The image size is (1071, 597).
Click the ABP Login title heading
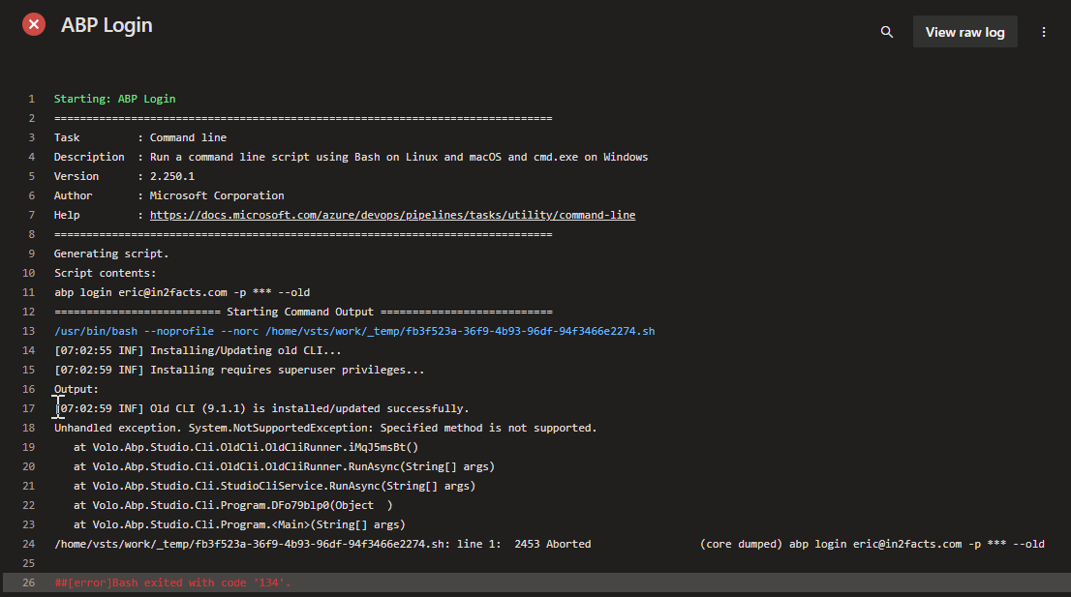click(107, 25)
